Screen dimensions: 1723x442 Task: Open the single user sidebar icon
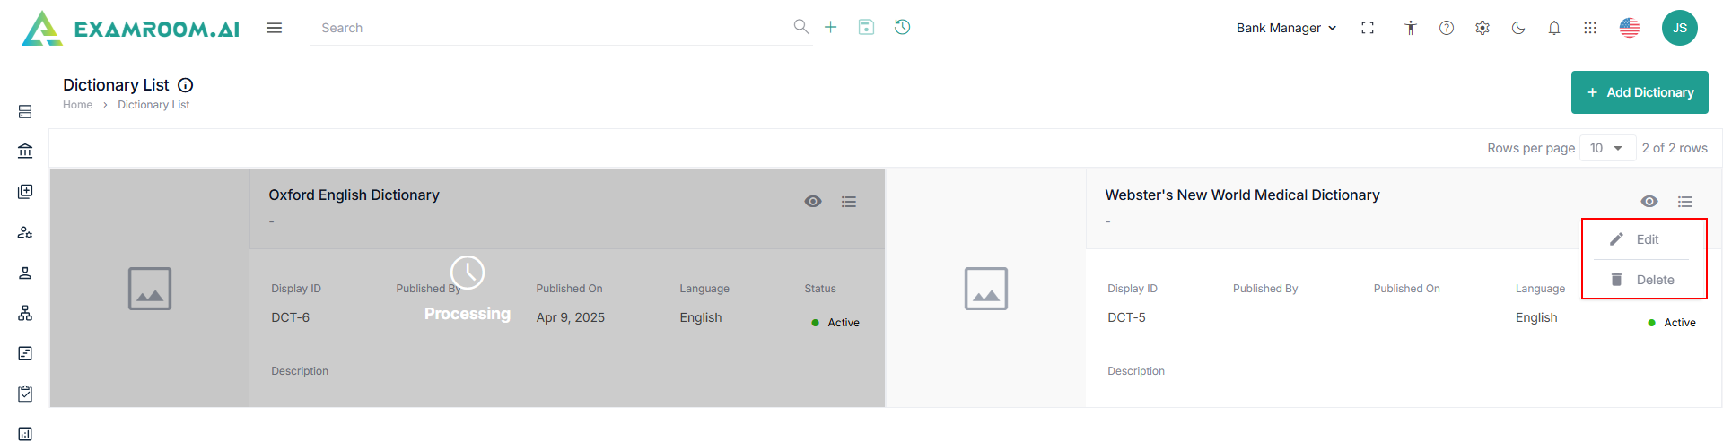(x=25, y=273)
